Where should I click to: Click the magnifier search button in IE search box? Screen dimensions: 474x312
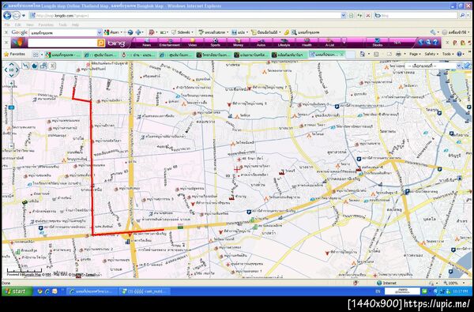462,16
